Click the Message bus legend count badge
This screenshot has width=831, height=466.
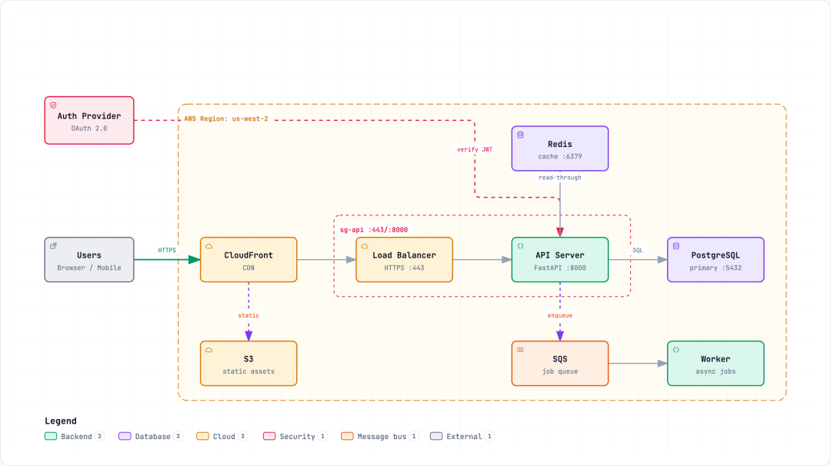(414, 436)
